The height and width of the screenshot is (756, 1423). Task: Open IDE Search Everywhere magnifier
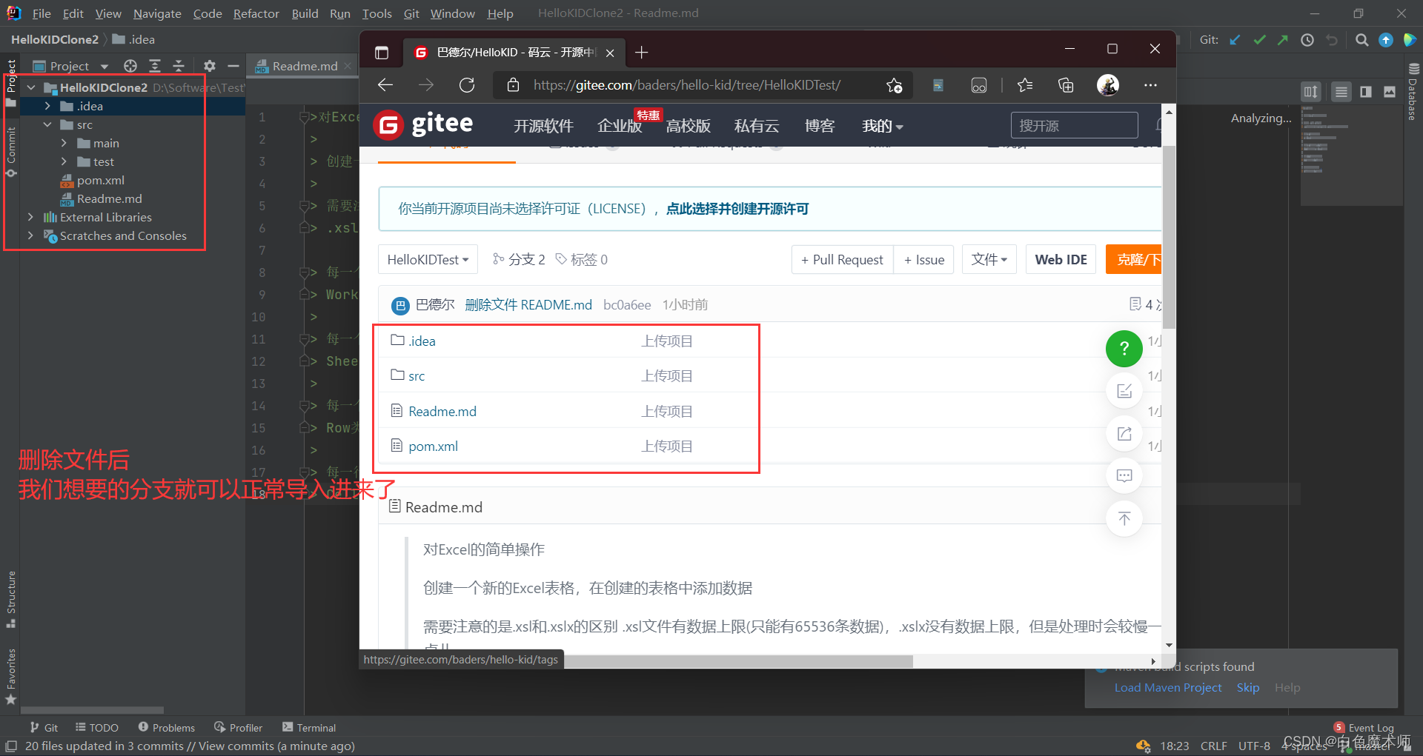(x=1361, y=40)
